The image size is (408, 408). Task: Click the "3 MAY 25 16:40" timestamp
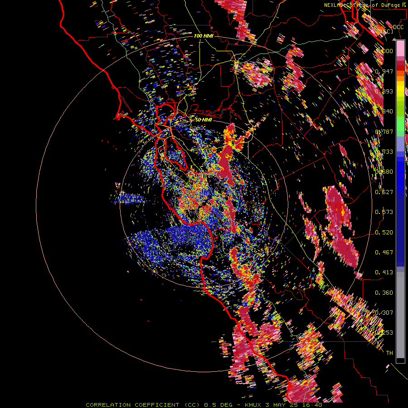pos(294,405)
